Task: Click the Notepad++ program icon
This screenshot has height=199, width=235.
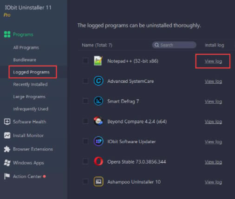Action: click(98, 61)
